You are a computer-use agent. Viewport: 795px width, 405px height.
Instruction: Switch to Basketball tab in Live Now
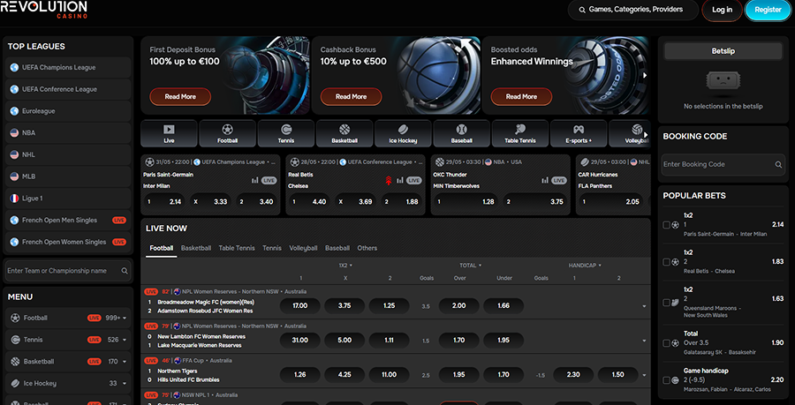[x=196, y=248]
